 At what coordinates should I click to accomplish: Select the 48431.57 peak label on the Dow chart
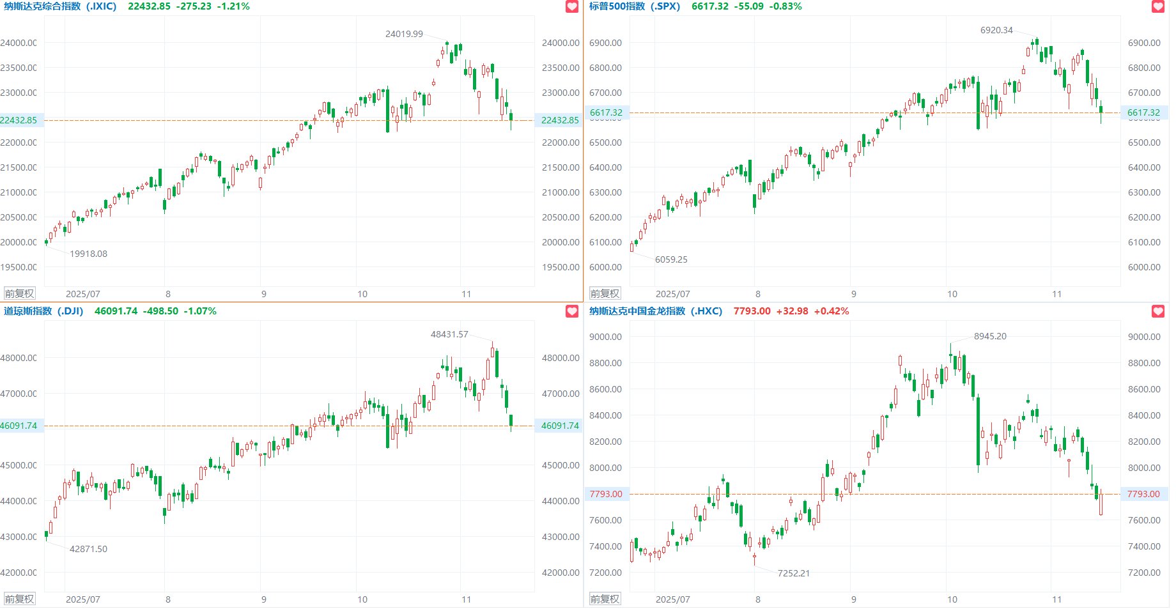pos(449,334)
